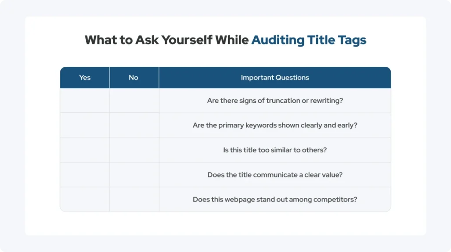Check No for title communicates clear value
Viewport: 451px width, 252px height.
[134, 175]
